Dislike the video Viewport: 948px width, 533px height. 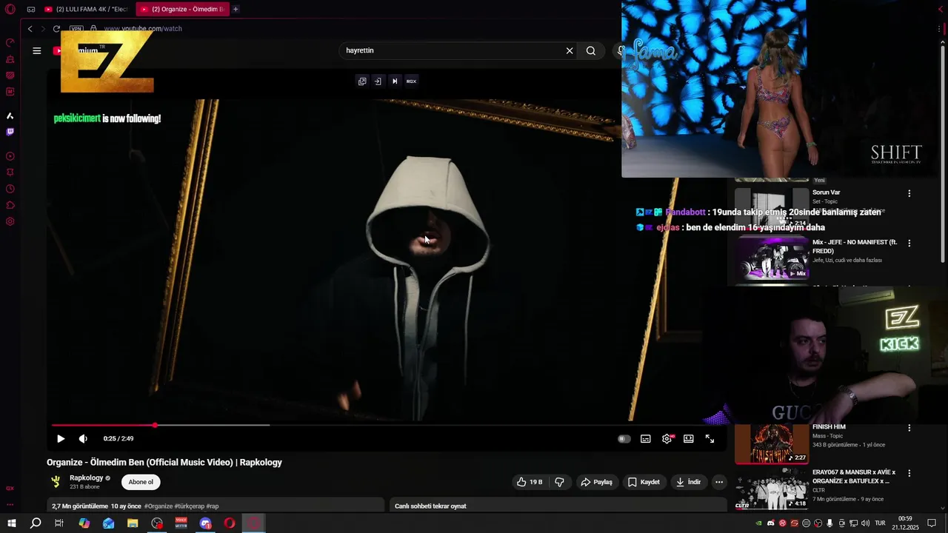560,482
